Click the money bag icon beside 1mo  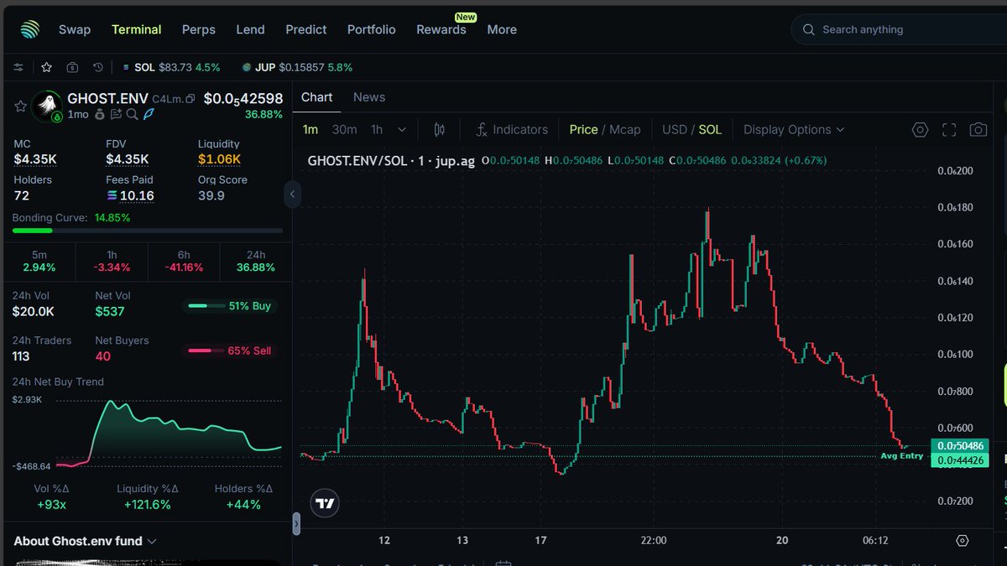[100, 114]
